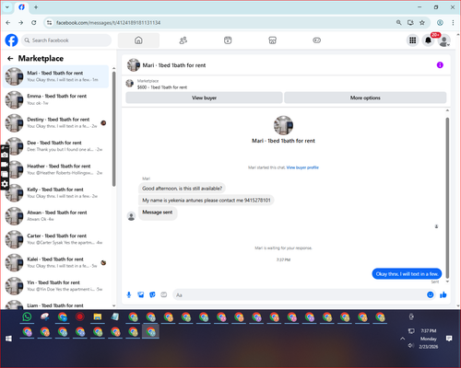Go back using the Marketplace back arrow
This screenshot has width=461, height=368.
point(10,58)
